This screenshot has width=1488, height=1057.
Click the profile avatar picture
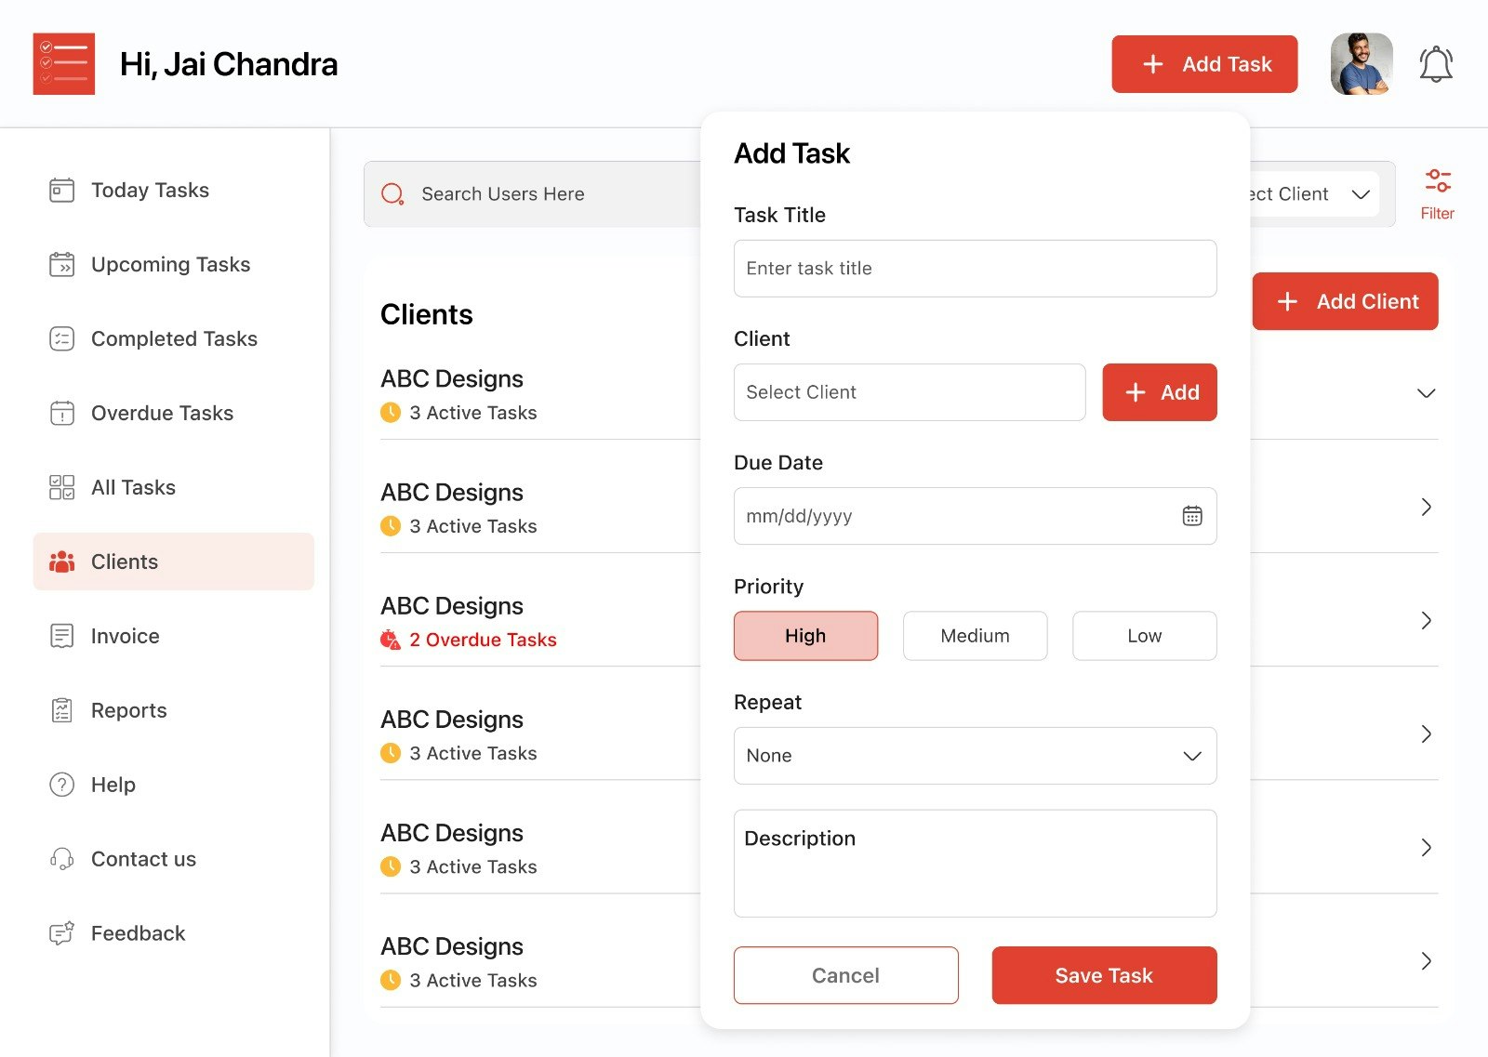click(1360, 62)
